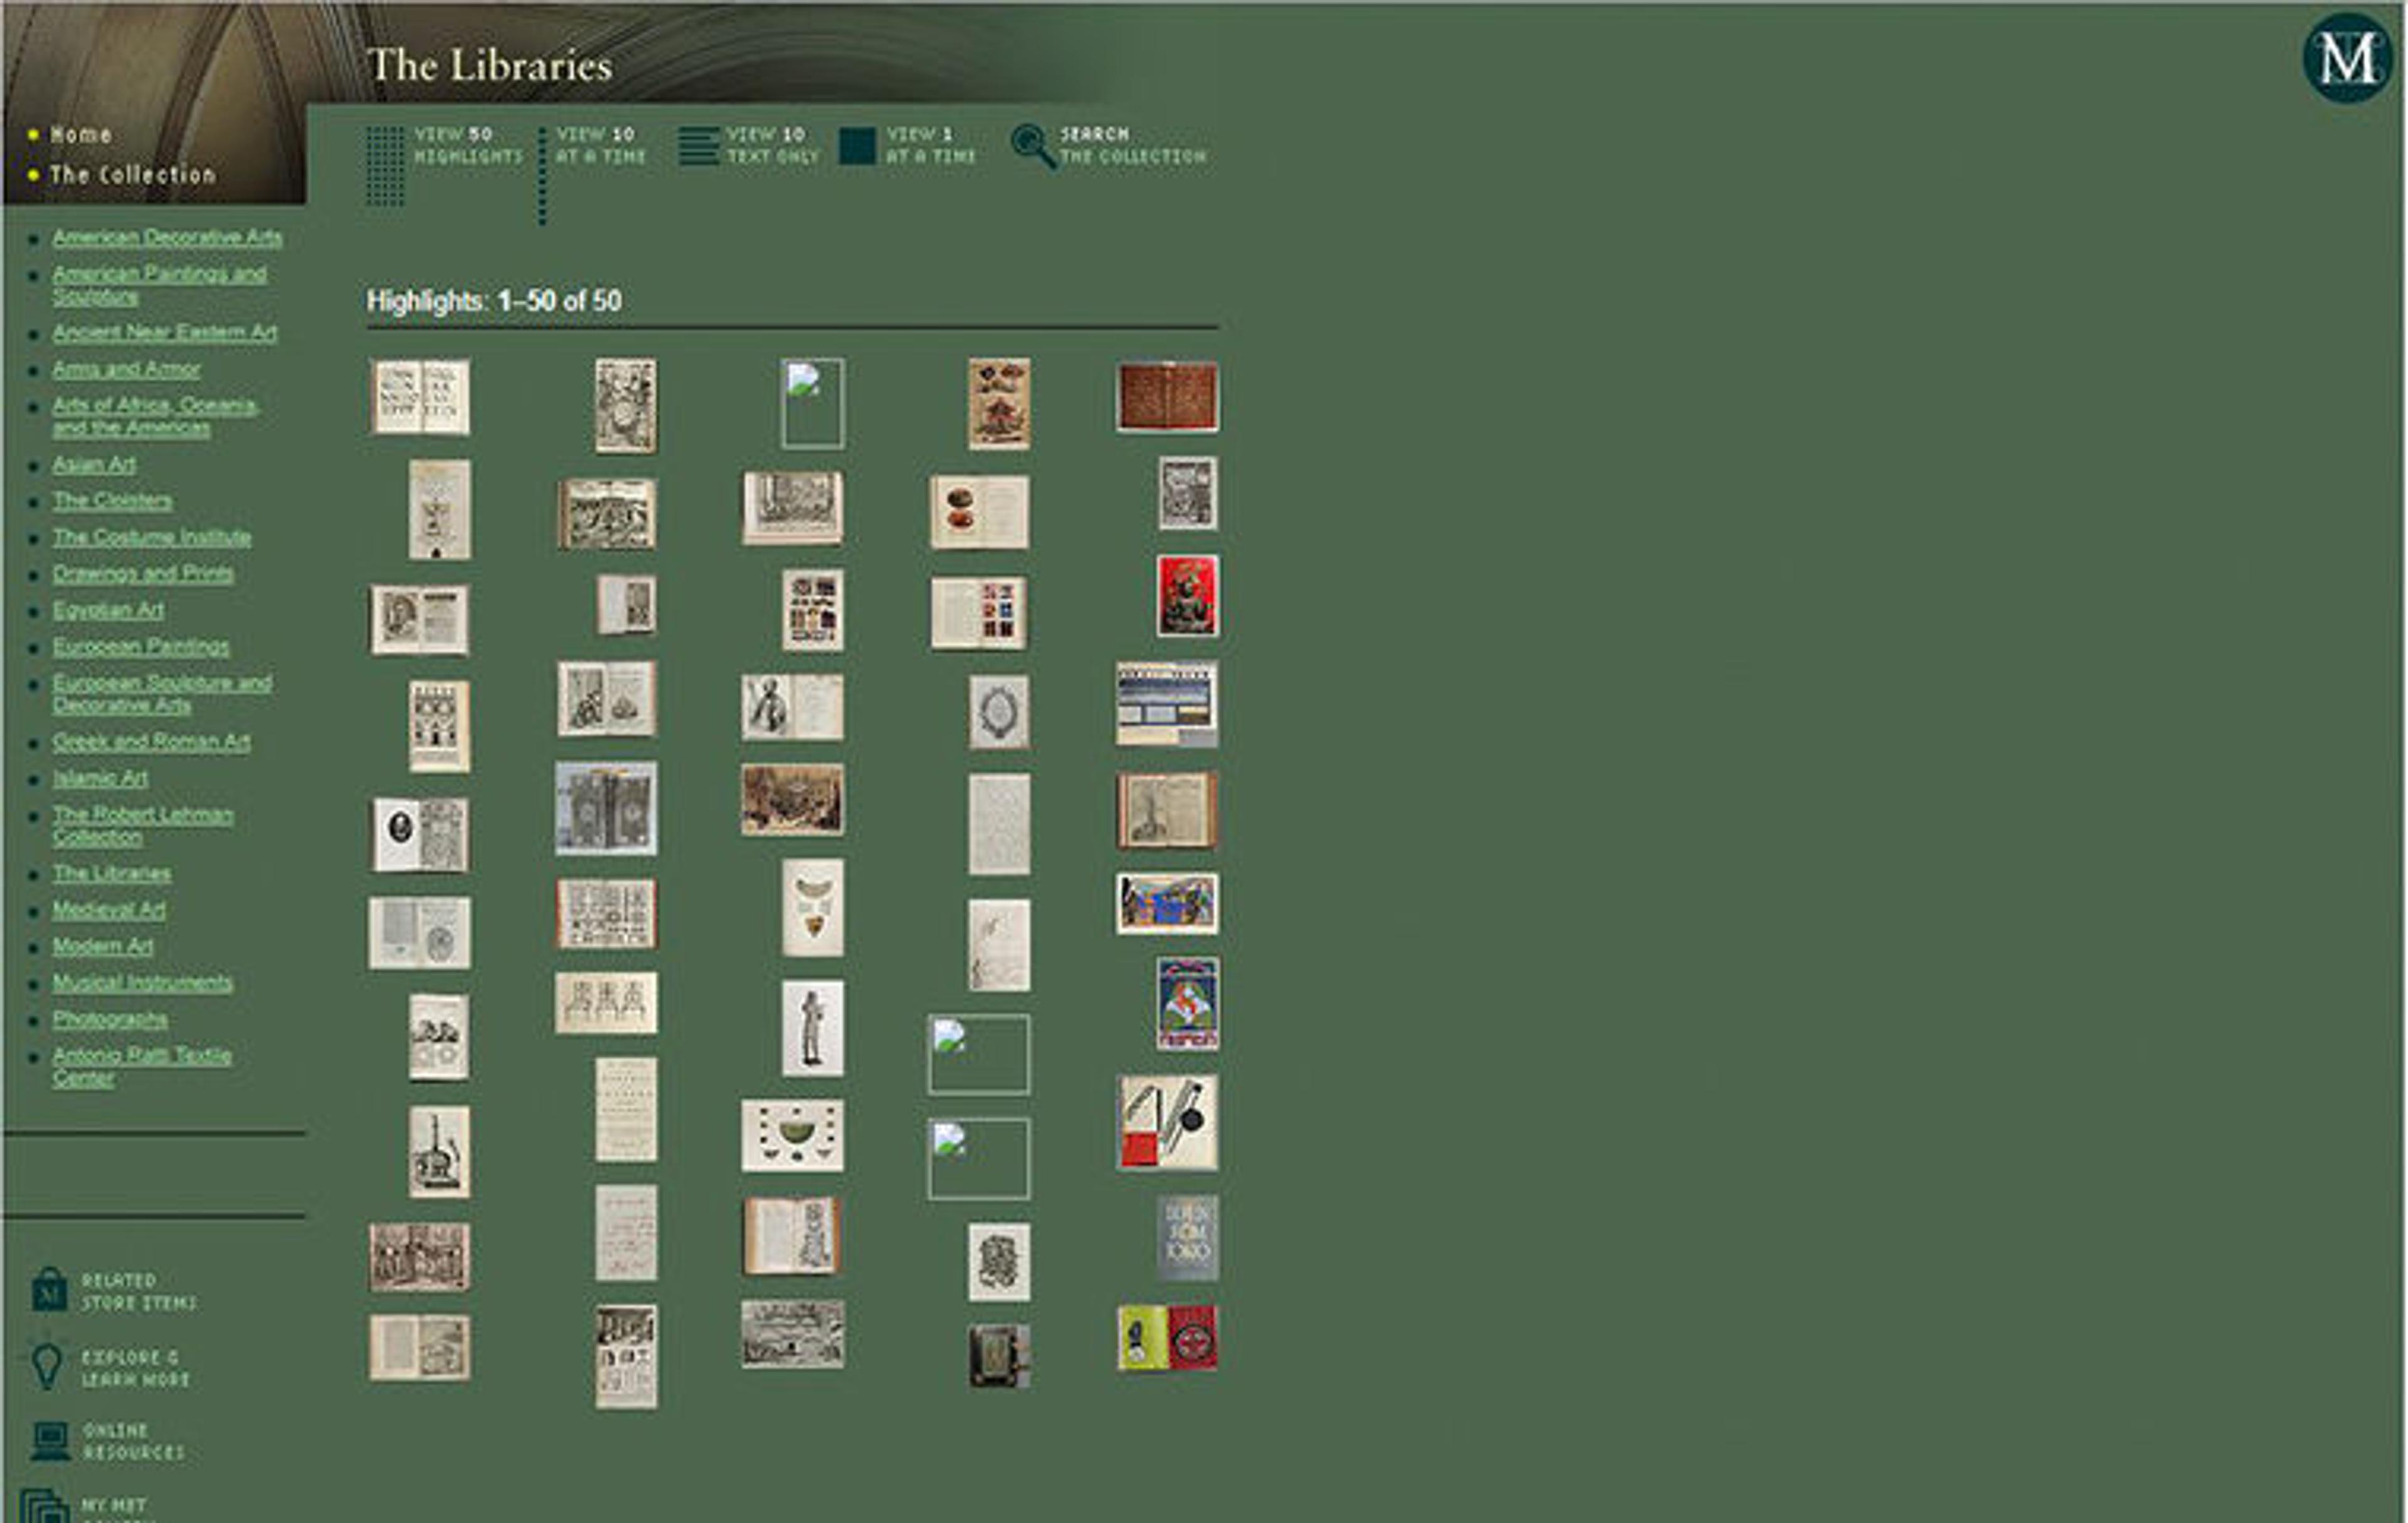Image resolution: width=2408 pixels, height=1523 pixels.
Task: Click the View 1 at a time square icon
Action: click(x=857, y=146)
